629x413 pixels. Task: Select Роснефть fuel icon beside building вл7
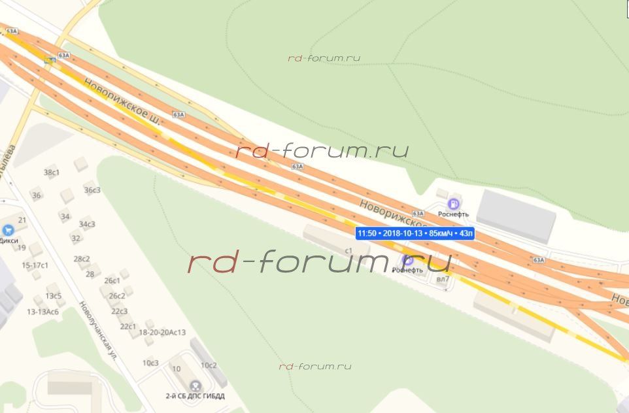point(408,260)
